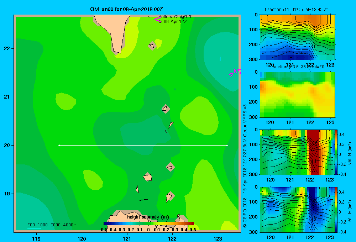This screenshot has width=356, height=242.
Task: Open the temperature section plot
Action: click(297, 37)
